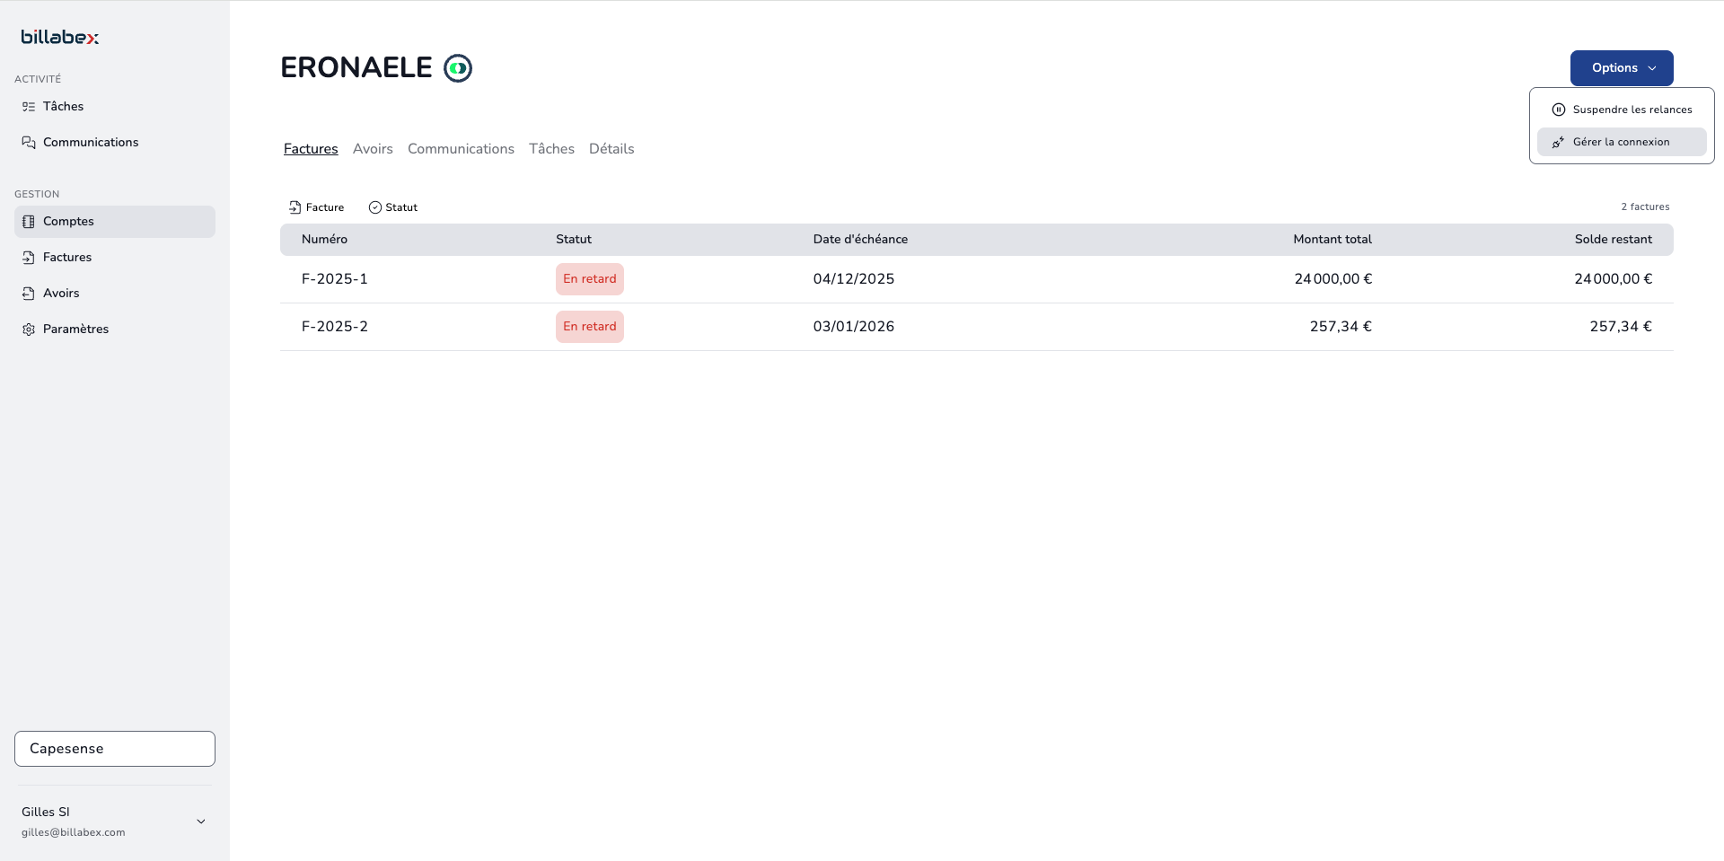Open the Statut filter button

(x=393, y=207)
